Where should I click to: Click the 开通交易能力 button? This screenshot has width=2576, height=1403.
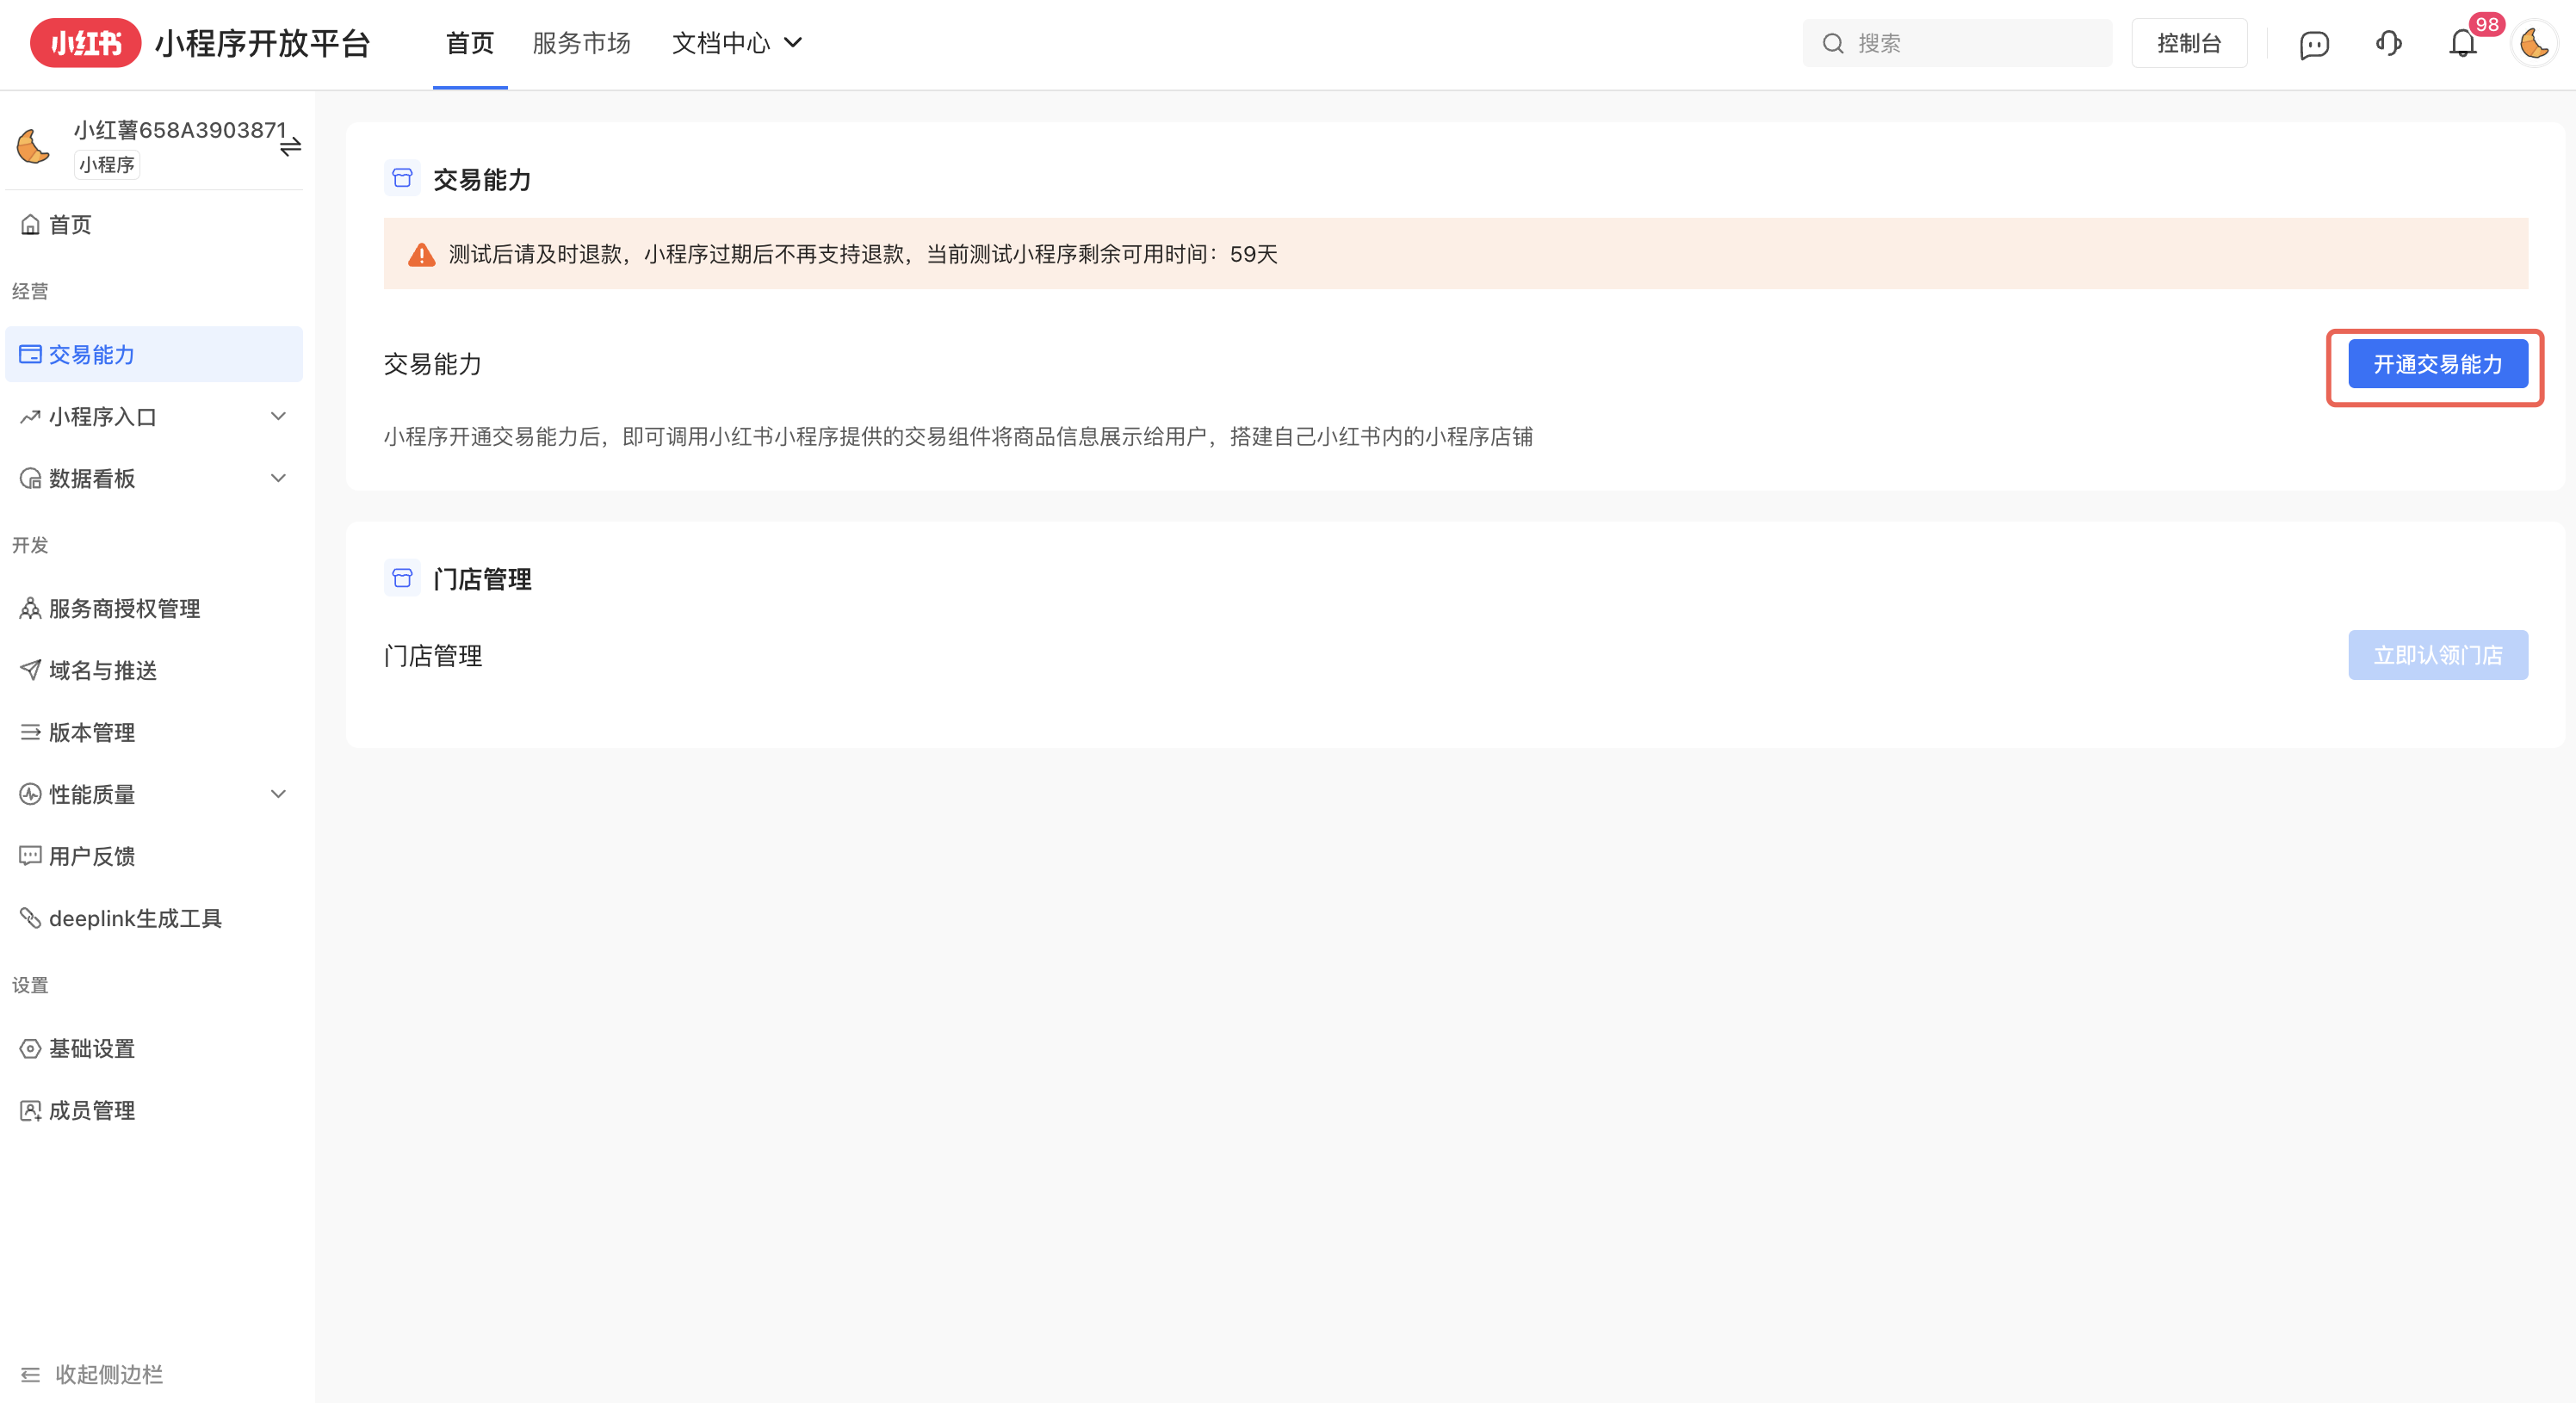coord(2437,364)
